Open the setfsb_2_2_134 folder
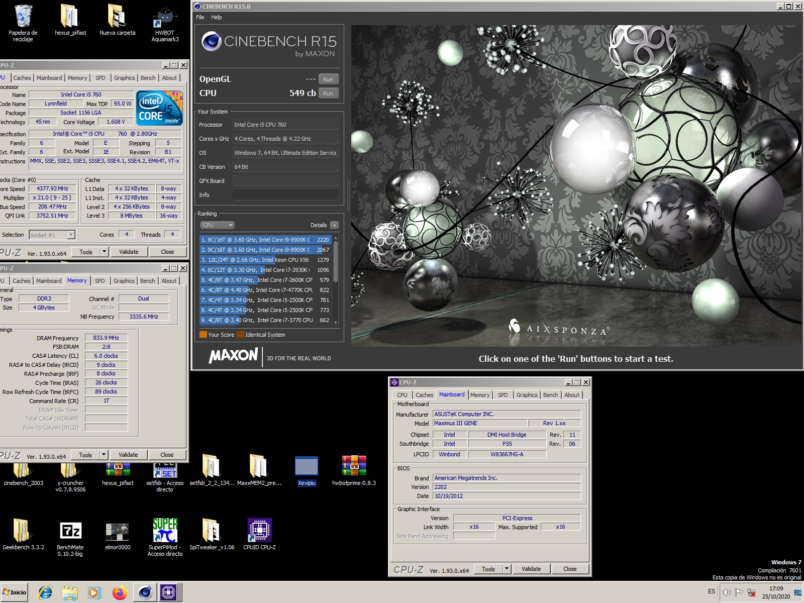Screen dimensions: 804x603 [x=212, y=470]
